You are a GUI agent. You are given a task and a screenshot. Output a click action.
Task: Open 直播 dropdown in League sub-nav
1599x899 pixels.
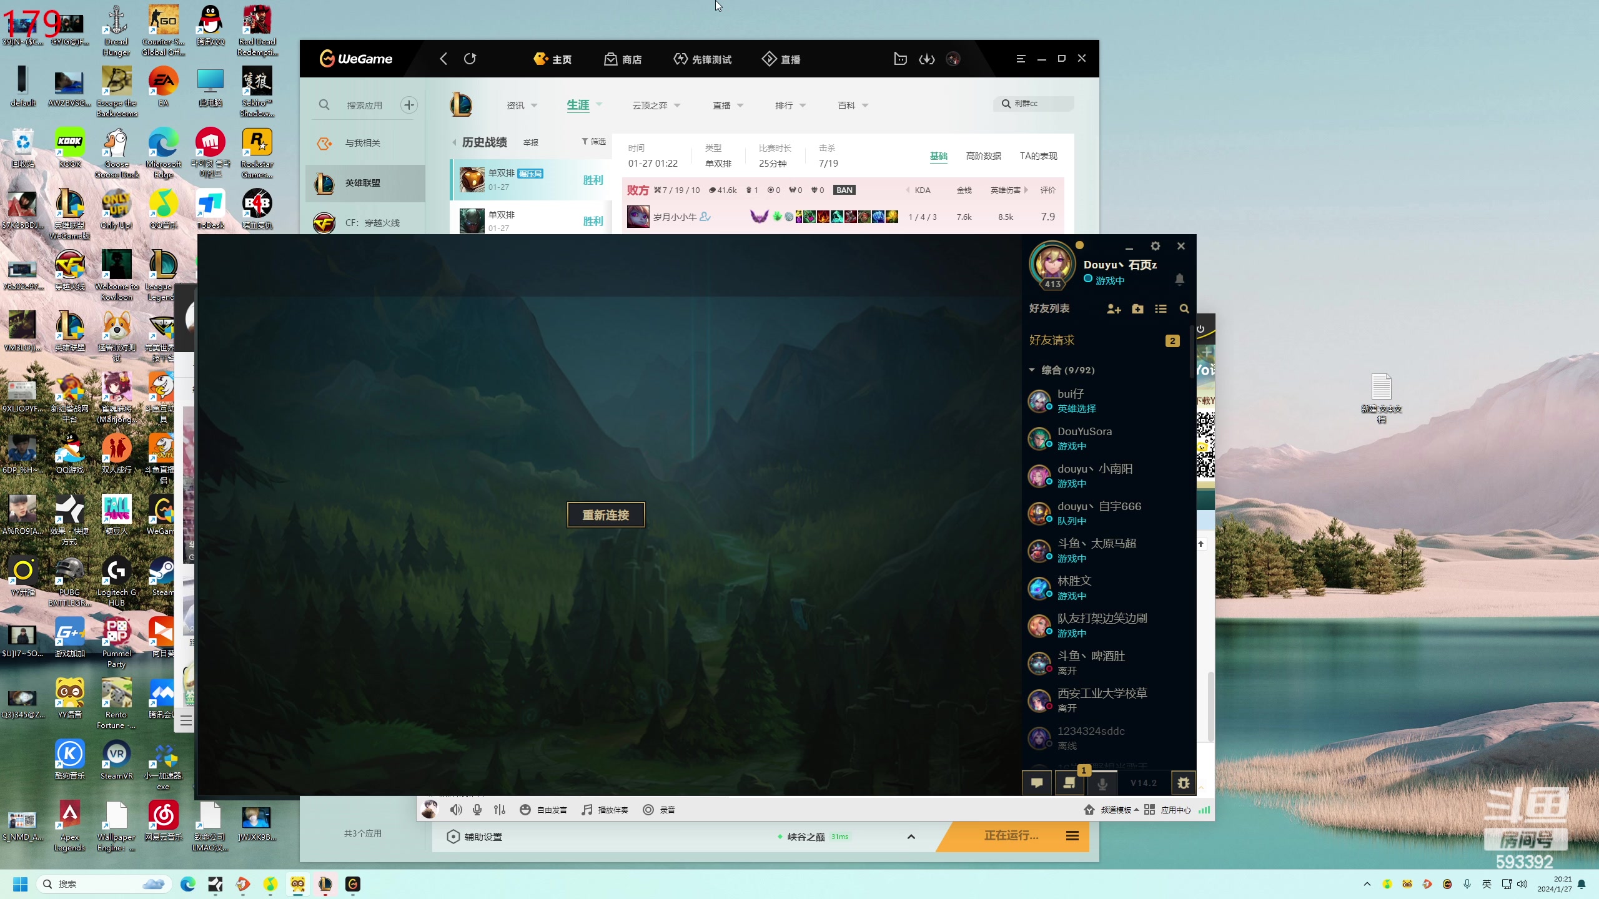(x=728, y=106)
